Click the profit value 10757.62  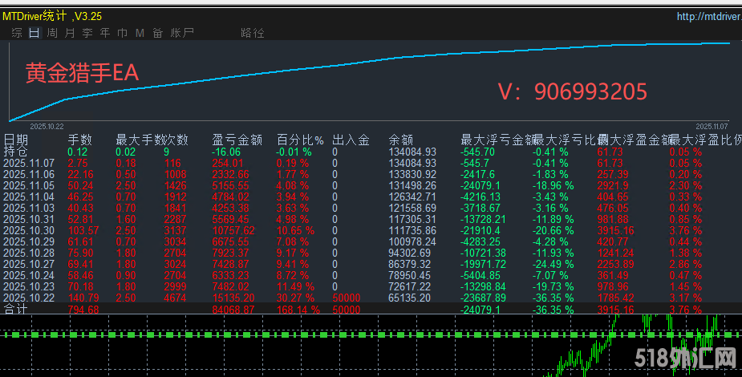tap(233, 231)
